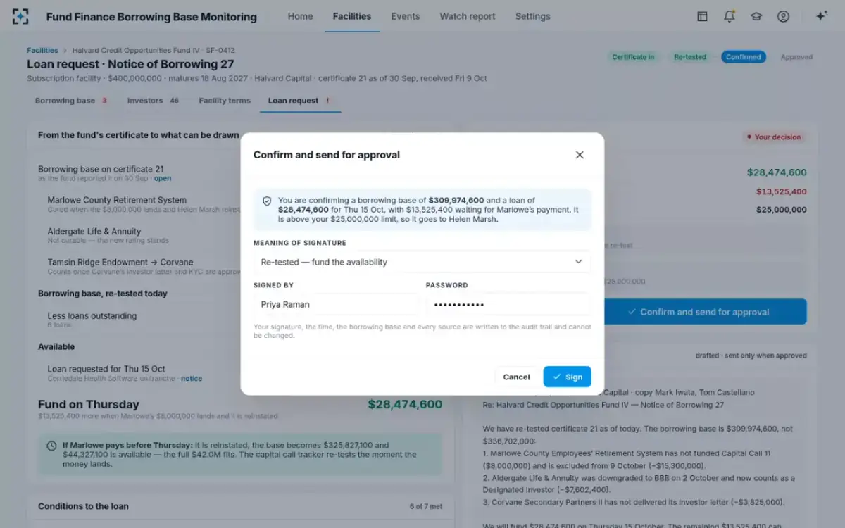Open Watch report menu
This screenshot has width=845, height=528.
pos(468,16)
